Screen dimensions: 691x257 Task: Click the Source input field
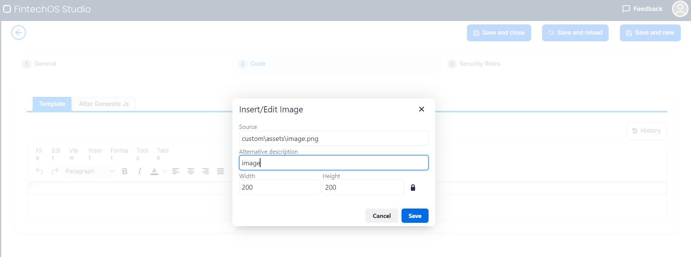(x=333, y=139)
